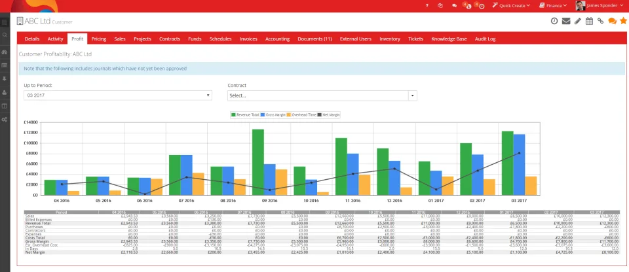Open the calendar icon beside the pencil
629x272 pixels.
point(589,21)
